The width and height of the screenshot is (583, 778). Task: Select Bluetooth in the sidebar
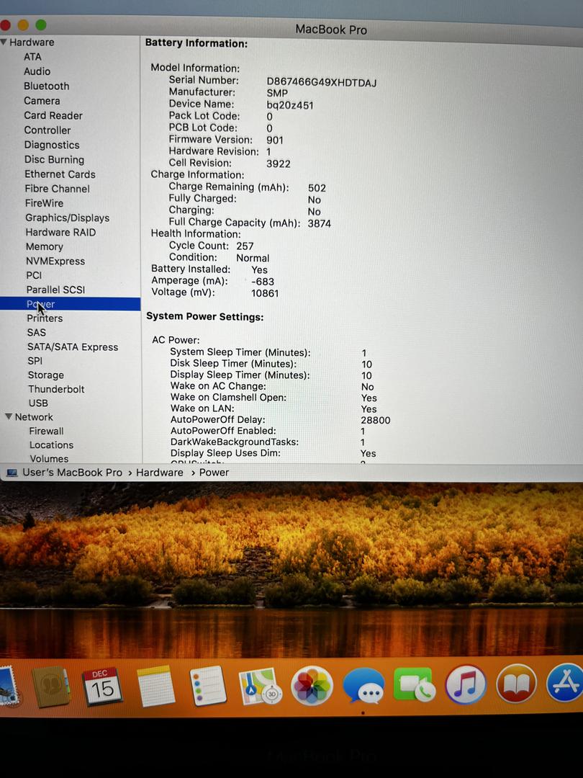pyautogui.click(x=47, y=86)
